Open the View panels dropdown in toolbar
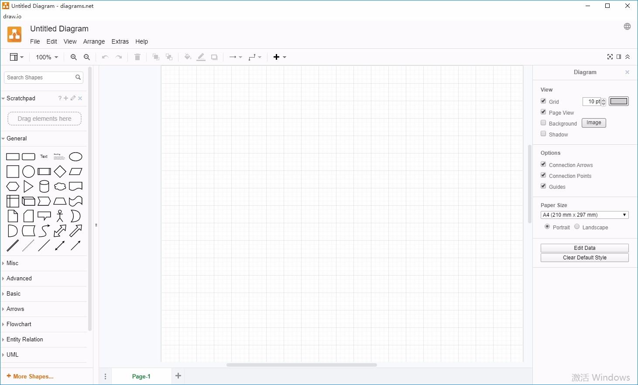 click(17, 57)
